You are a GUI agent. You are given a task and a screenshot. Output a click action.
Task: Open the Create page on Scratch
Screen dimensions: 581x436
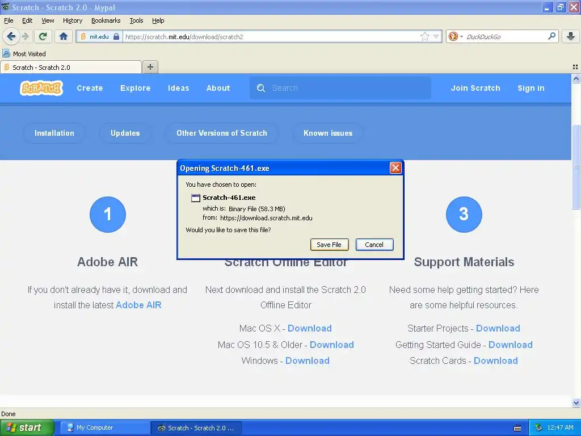tap(90, 88)
